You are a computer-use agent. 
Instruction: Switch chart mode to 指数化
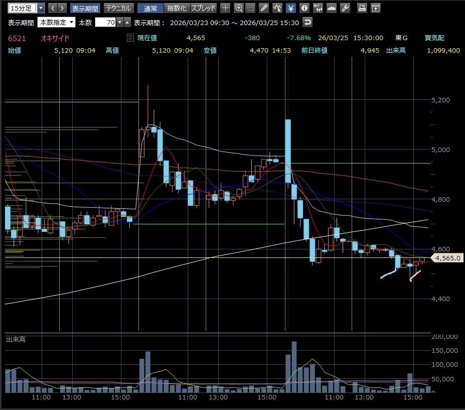click(x=177, y=8)
